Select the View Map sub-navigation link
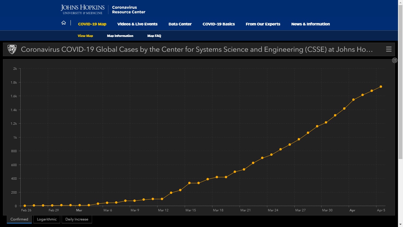Image resolution: width=403 pixels, height=227 pixels. coord(85,36)
